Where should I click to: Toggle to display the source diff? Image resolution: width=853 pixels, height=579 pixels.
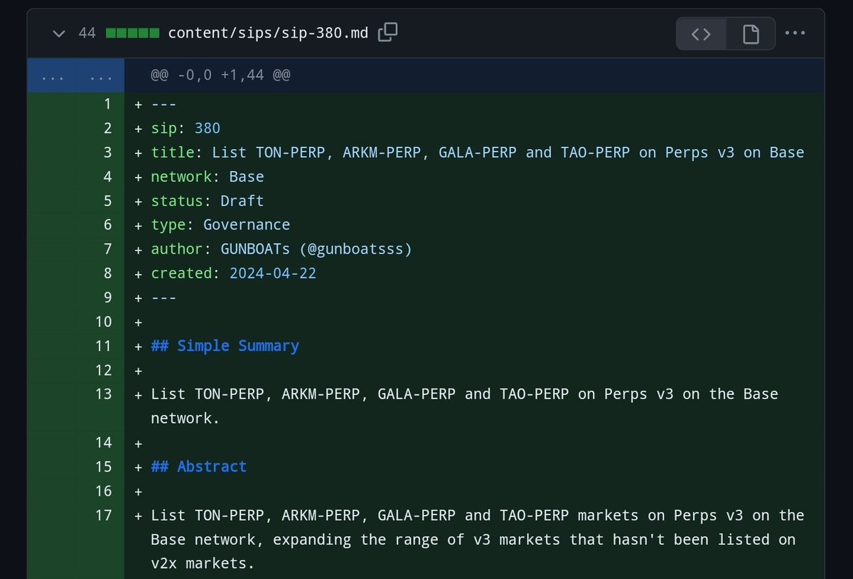tap(701, 33)
